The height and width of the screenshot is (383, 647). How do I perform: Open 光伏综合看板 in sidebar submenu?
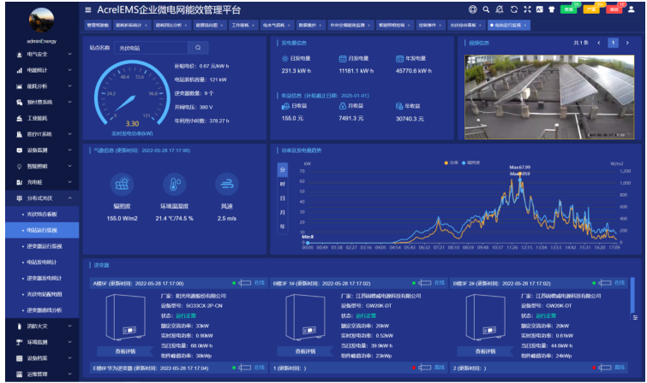[x=42, y=215]
